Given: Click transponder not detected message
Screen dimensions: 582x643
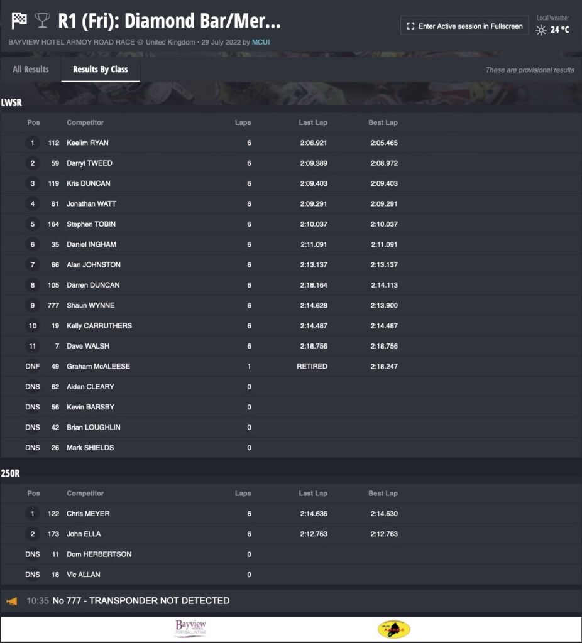Looking at the screenshot, I should tap(141, 601).
